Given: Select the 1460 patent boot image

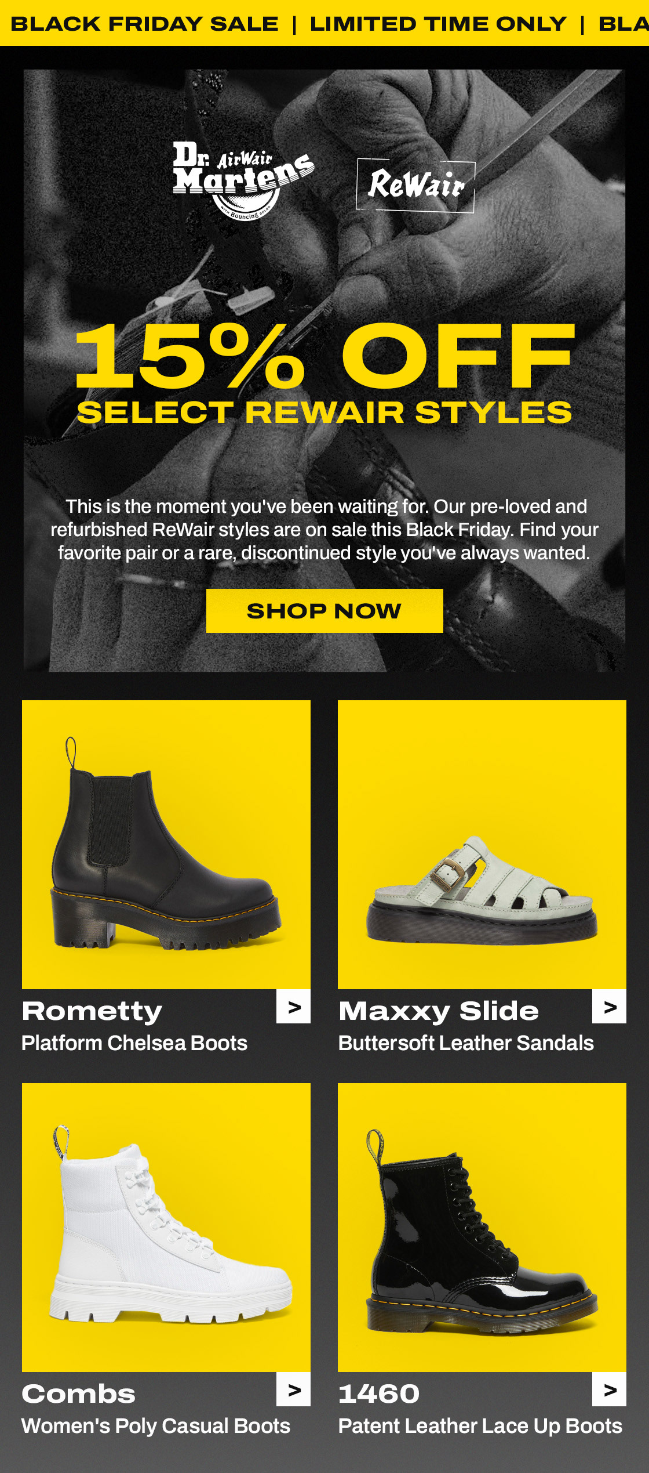Looking at the screenshot, I should tap(482, 1228).
